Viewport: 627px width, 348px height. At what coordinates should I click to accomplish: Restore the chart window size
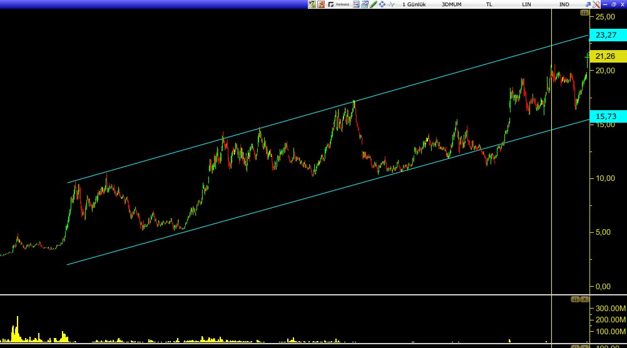tap(613, 4)
